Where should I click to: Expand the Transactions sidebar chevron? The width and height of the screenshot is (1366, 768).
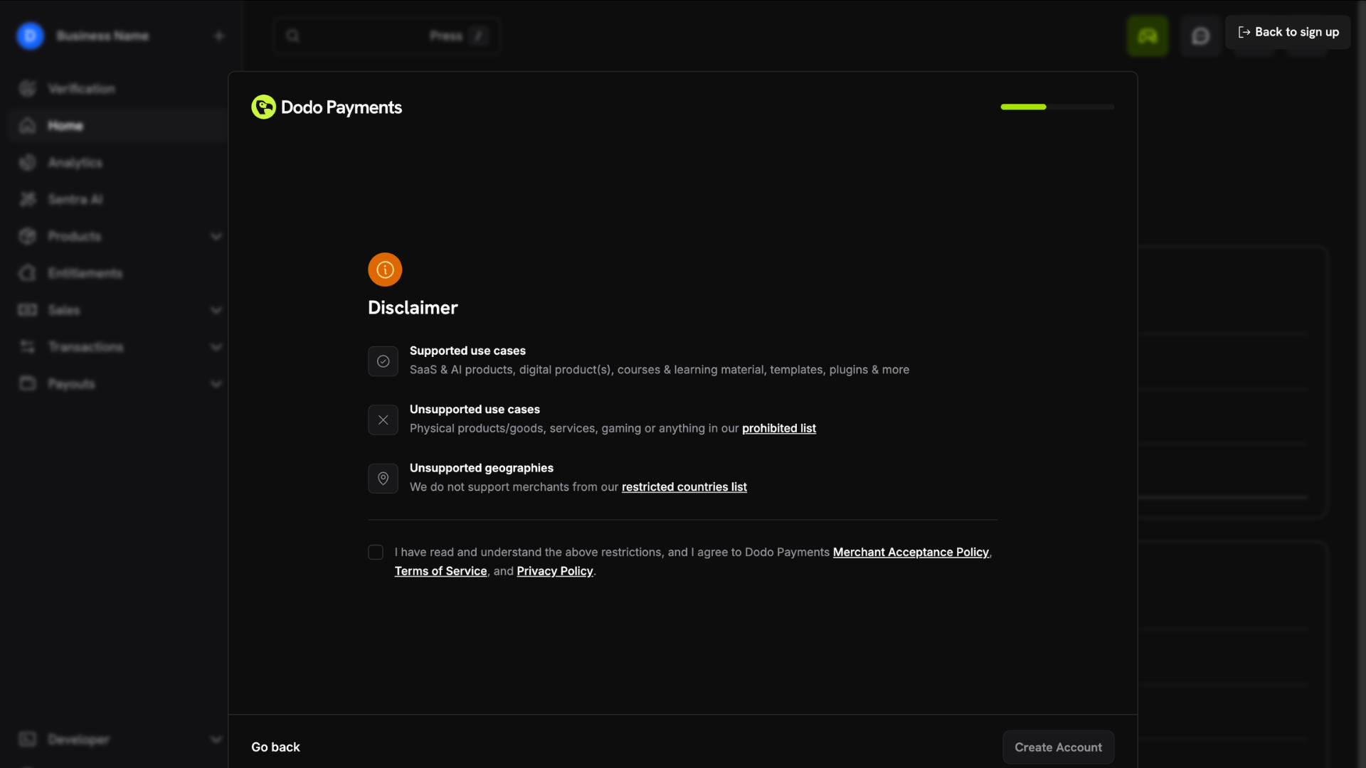pyautogui.click(x=216, y=347)
